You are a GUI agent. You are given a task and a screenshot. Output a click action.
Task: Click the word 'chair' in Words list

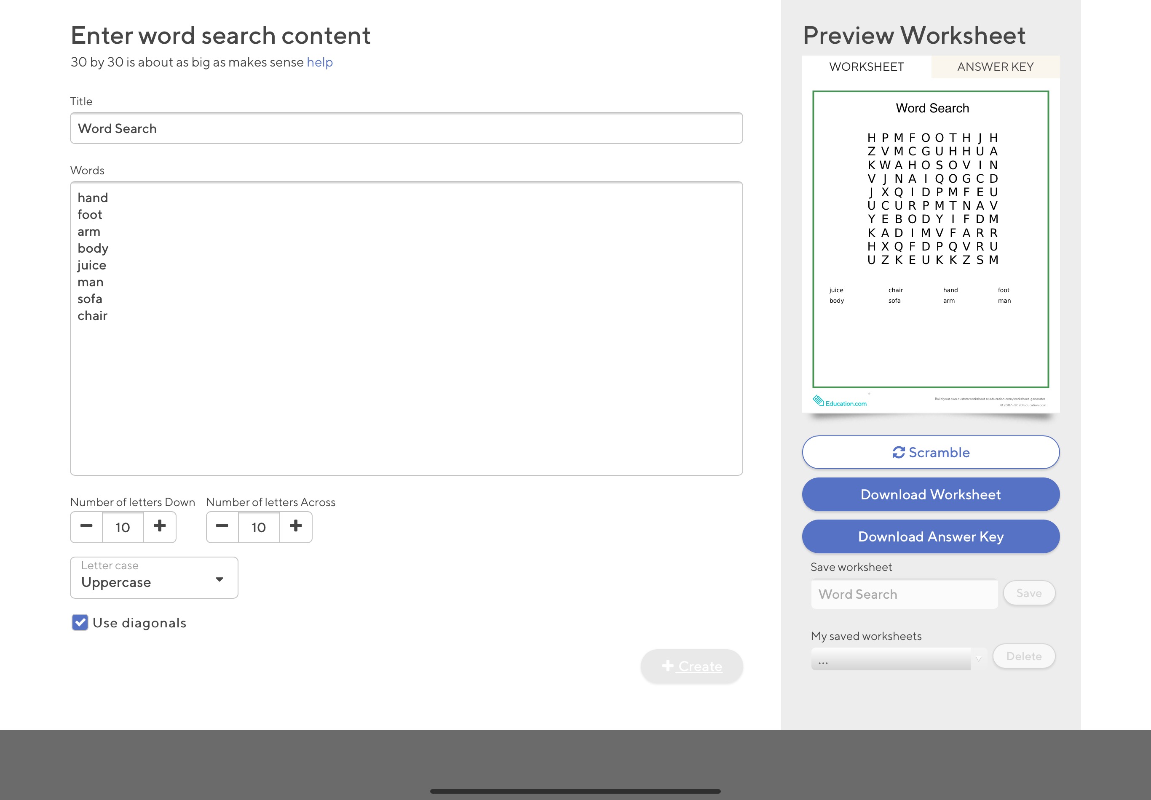(x=92, y=316)
